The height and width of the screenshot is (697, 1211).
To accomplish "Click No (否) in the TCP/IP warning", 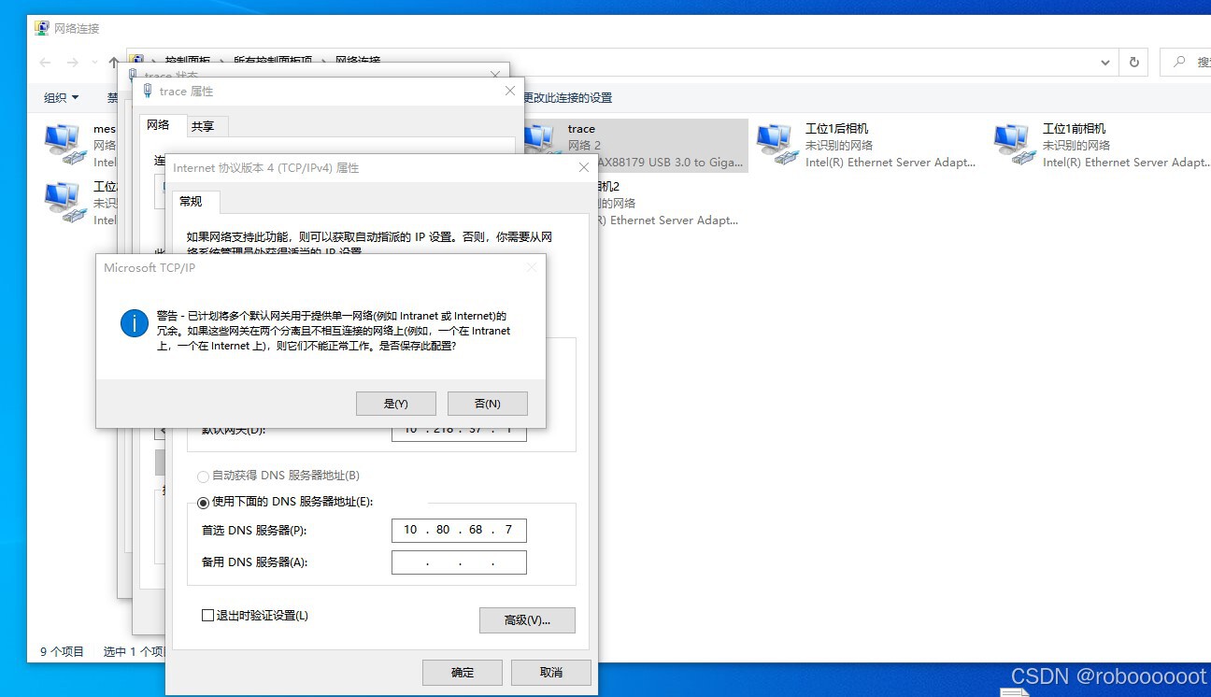I will pyautogui.click(x=488, y=404).
